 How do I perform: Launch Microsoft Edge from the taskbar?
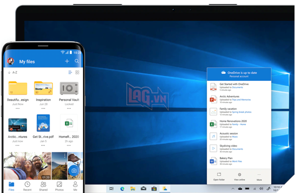(122, 189)
